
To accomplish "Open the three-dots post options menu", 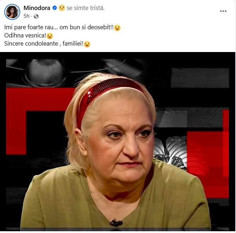I will tap(223, 11).
